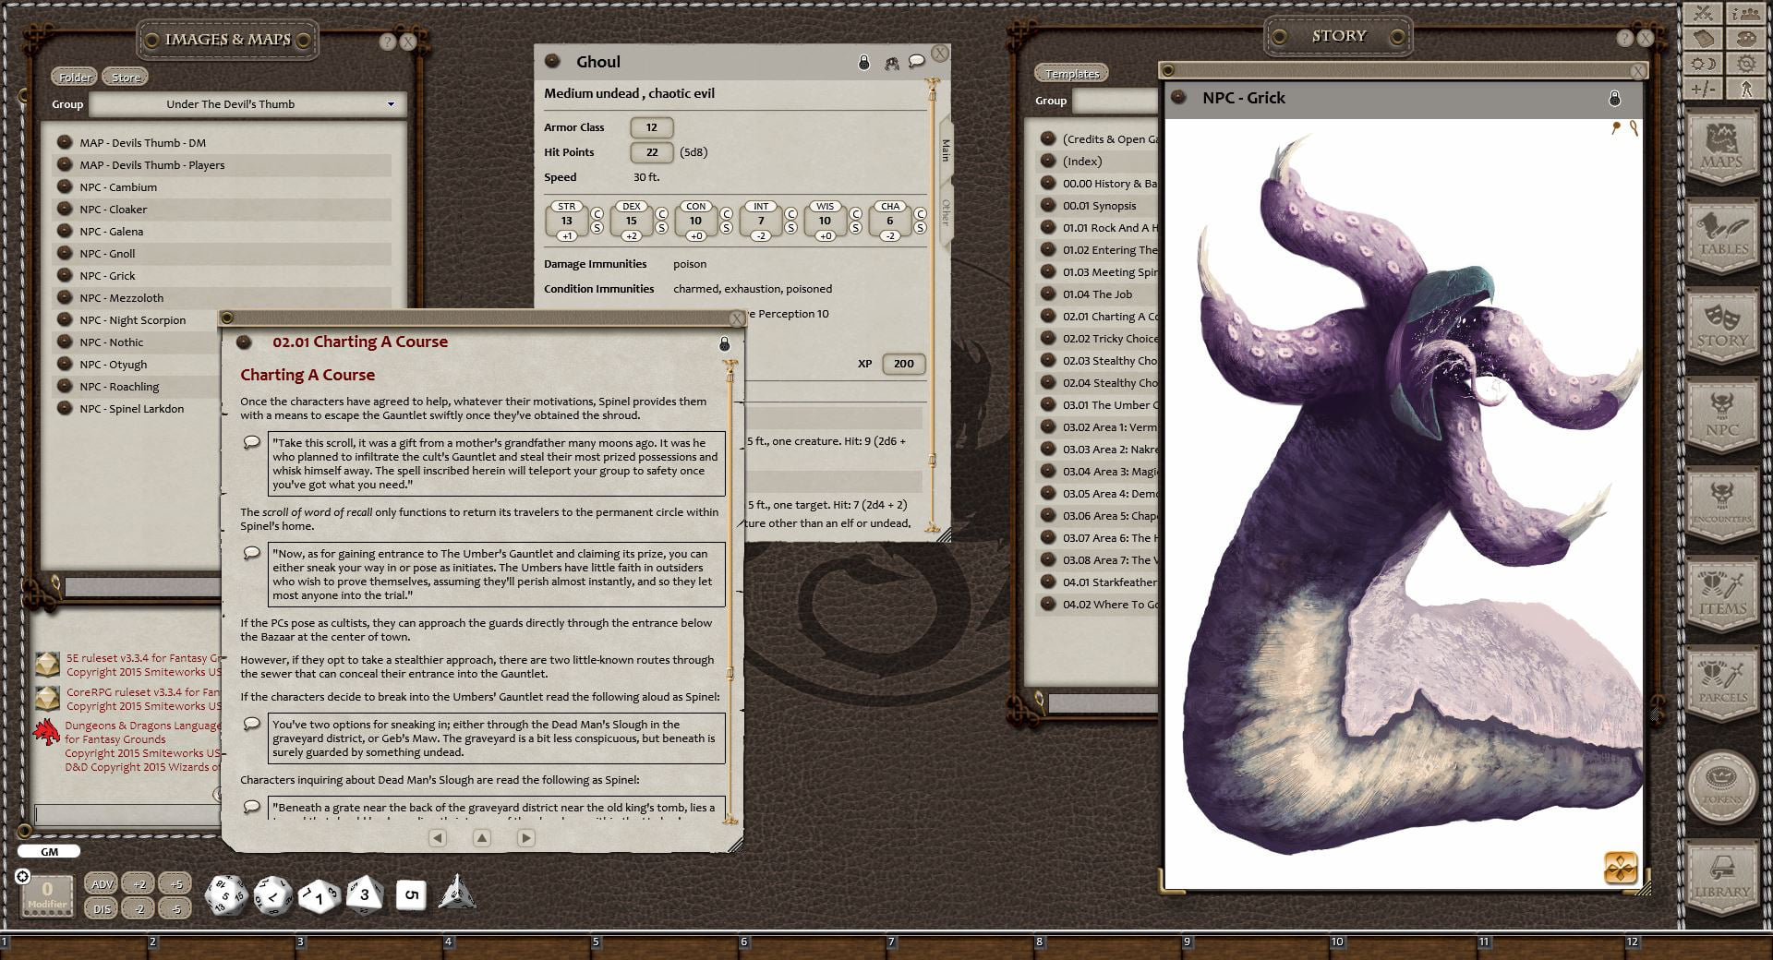Click the Ghoul sheet token portrait icon
The width and height of the screenshot is (1773, 960).
point(891,63)
